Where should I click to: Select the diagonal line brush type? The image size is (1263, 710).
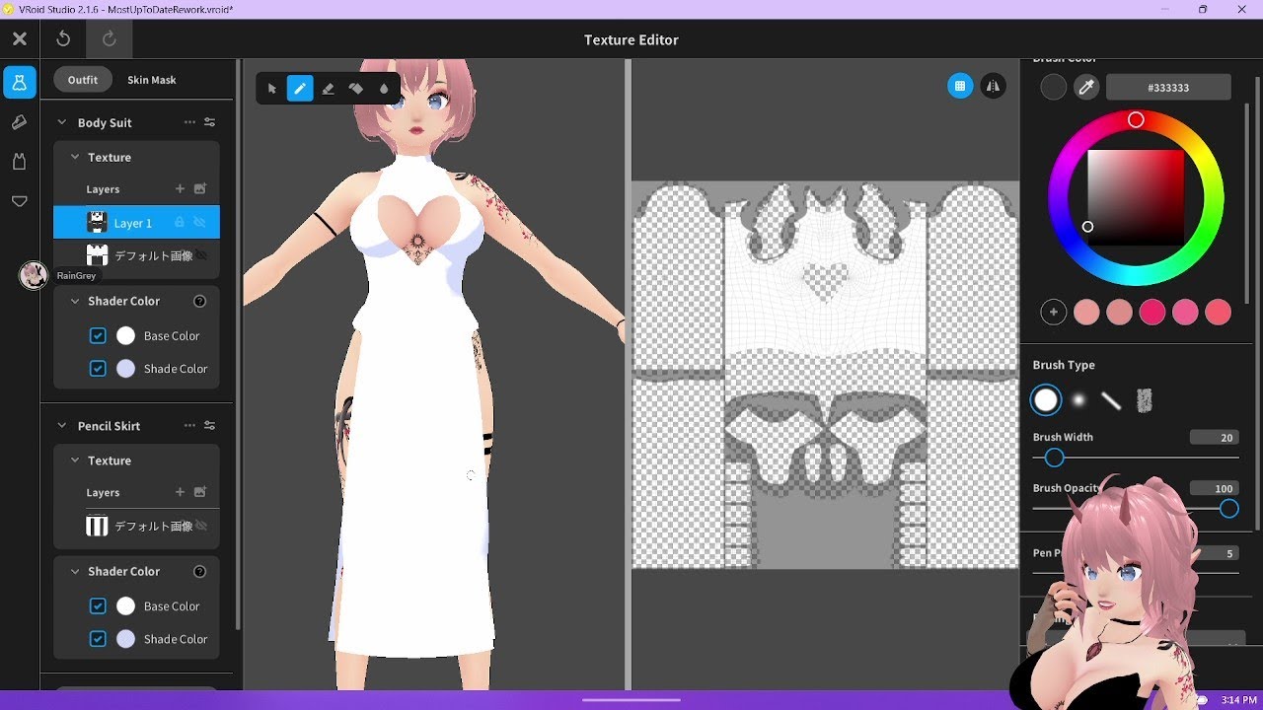coord(1111,400)
